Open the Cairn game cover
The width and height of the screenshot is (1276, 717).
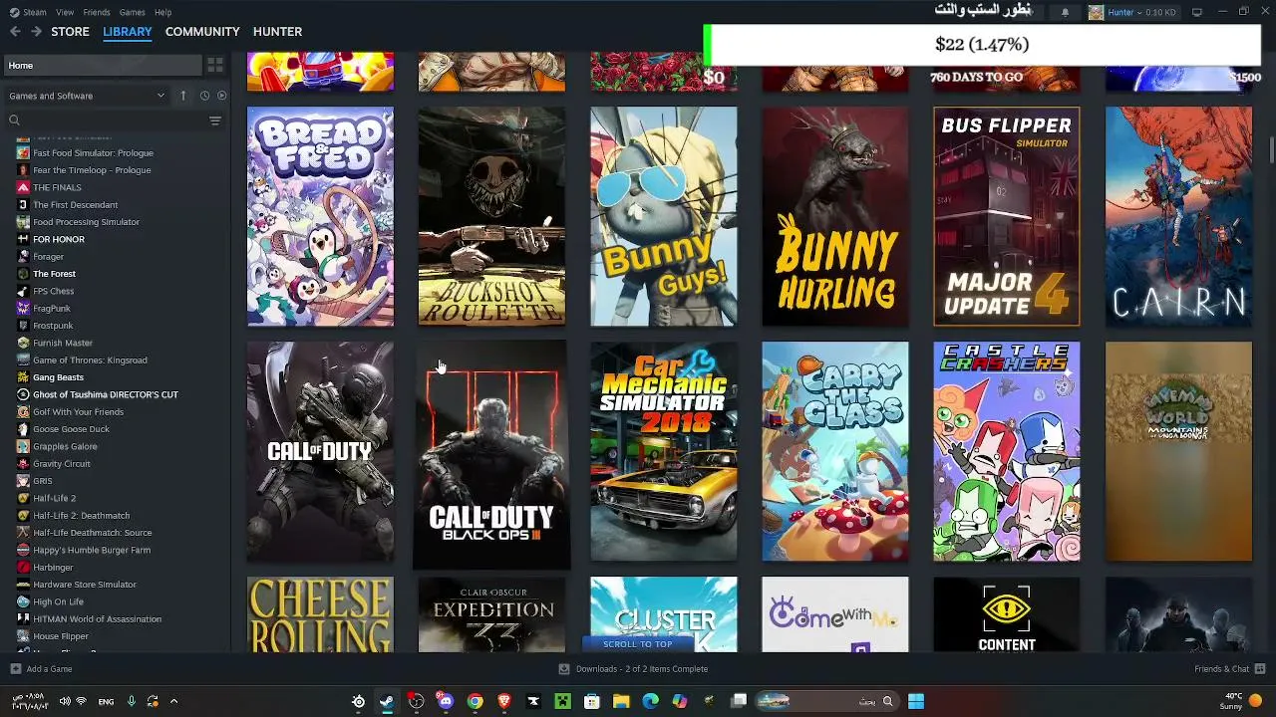click(x=1178, y=216)
